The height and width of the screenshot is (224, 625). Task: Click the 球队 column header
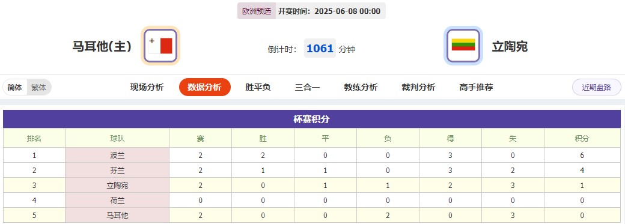[117, 138]
